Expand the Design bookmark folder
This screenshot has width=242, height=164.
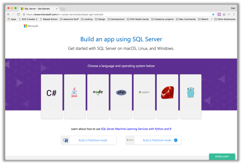100,19
